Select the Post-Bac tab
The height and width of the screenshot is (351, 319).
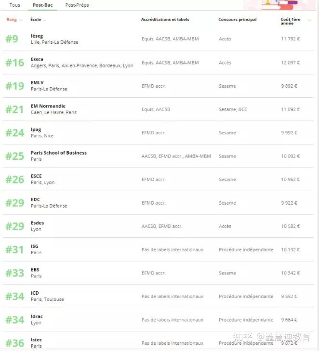pos(42,5)
